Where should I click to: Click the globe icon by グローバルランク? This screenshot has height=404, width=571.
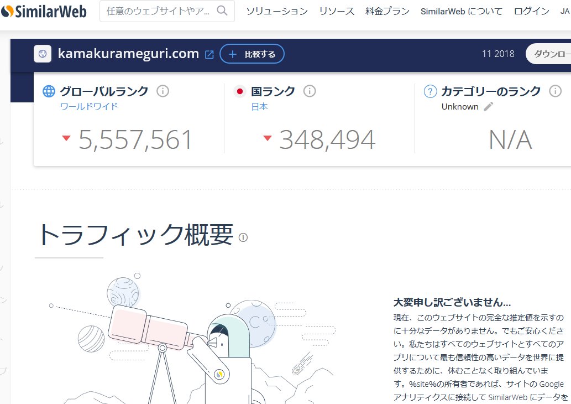coord(49,91)
